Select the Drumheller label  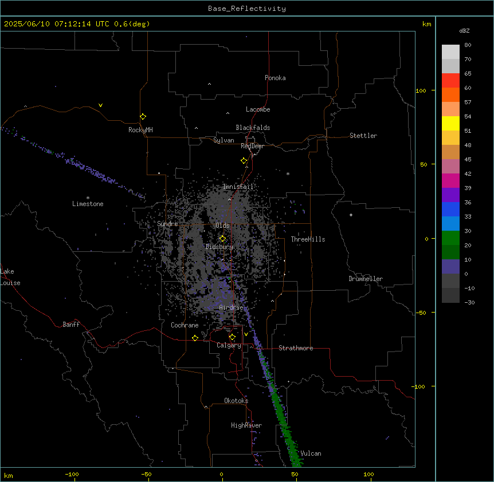[x=366, y=279]
